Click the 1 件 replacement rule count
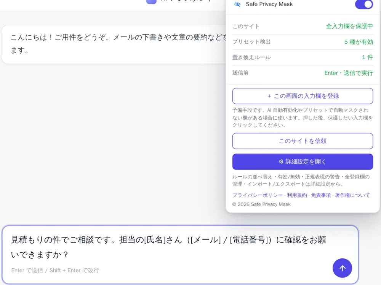381x285 pixels. [x=367, y=57]
